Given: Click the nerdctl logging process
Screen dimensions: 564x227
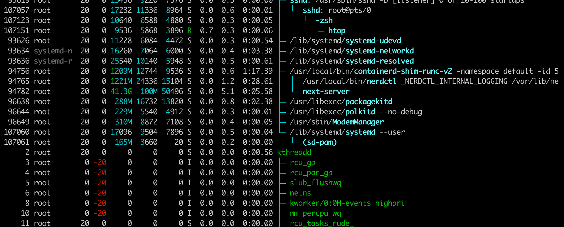Looking at the screenshot, I should [382, 81].
